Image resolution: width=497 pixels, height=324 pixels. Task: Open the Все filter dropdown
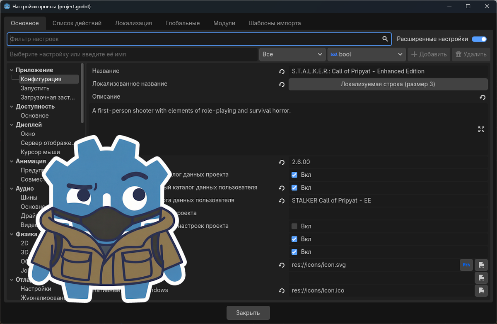tap(292, 54)
